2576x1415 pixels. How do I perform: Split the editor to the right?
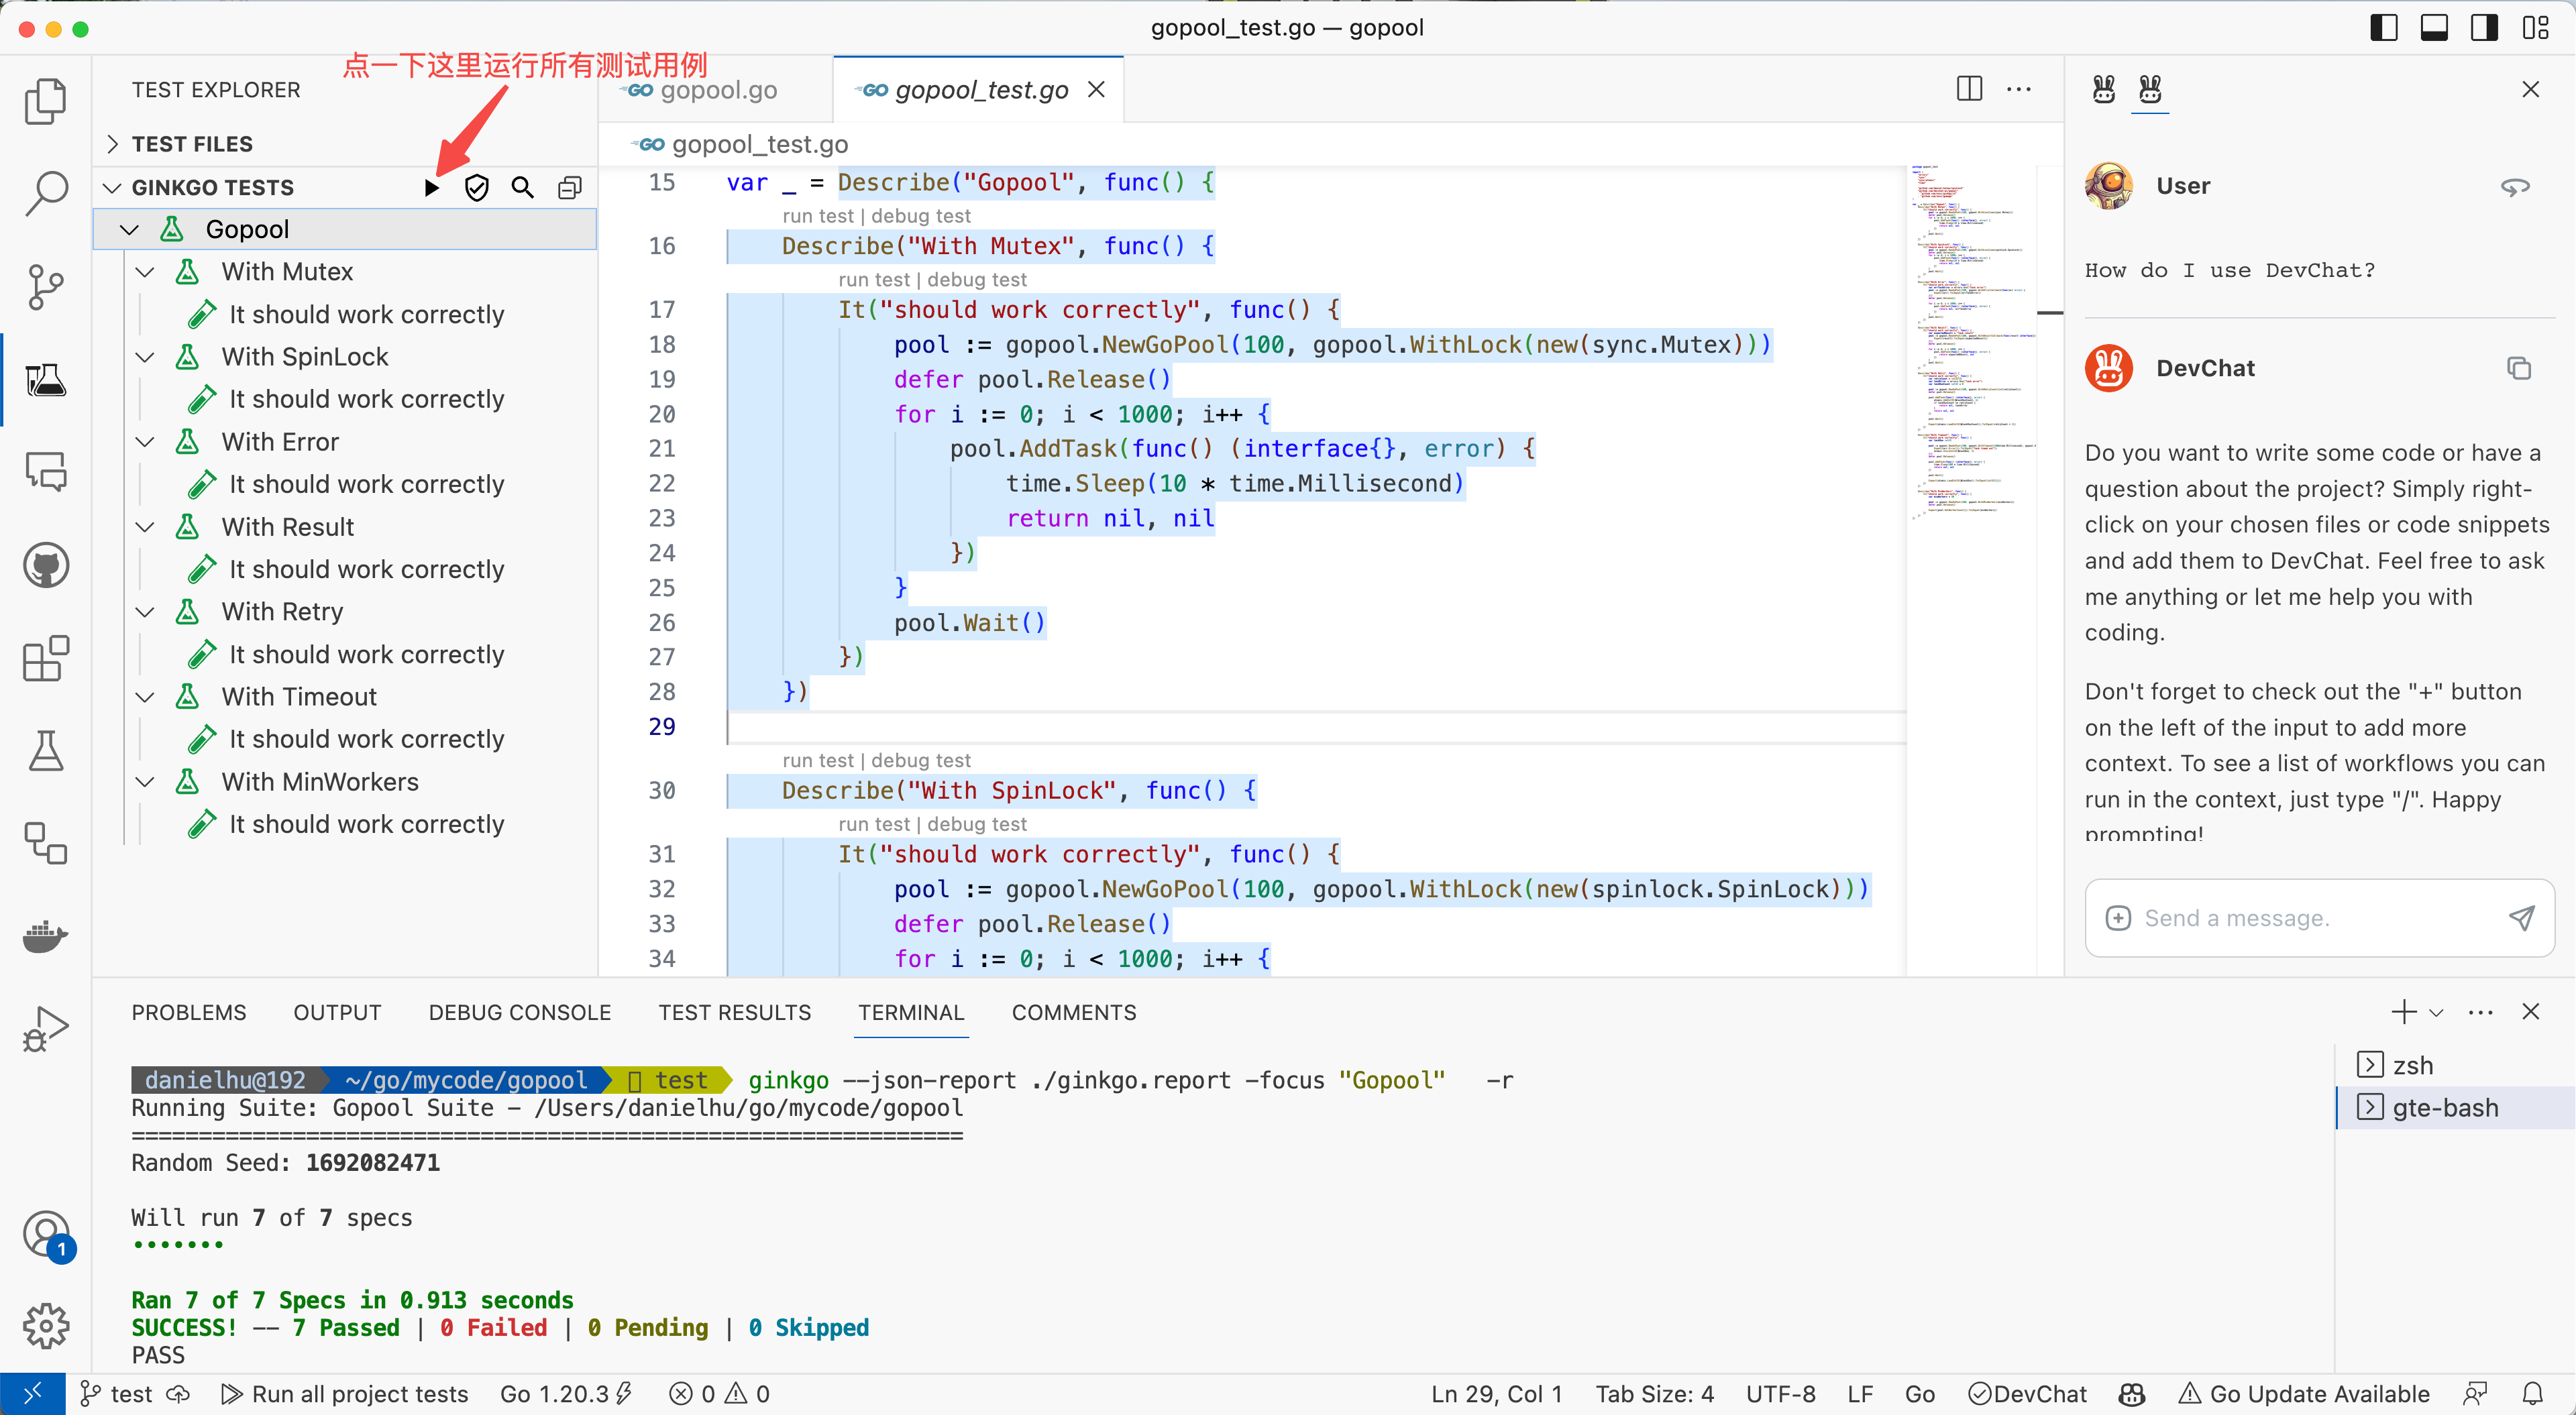[x=1969, y=89]
